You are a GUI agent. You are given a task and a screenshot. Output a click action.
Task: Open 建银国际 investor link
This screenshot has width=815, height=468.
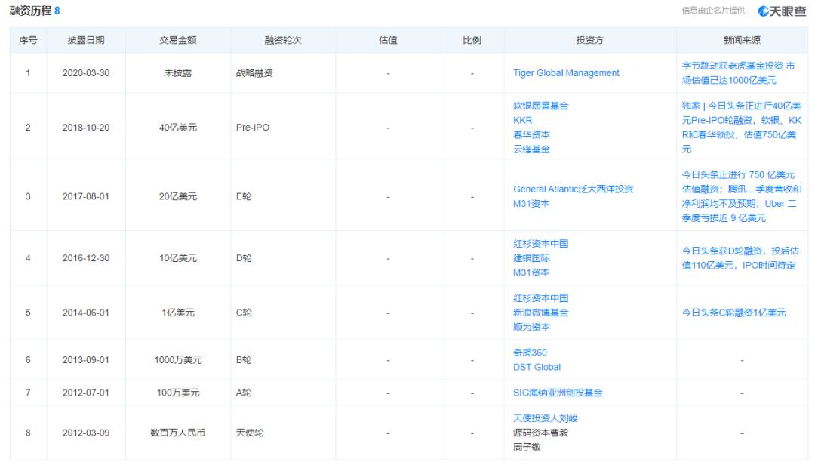point(531,258)
